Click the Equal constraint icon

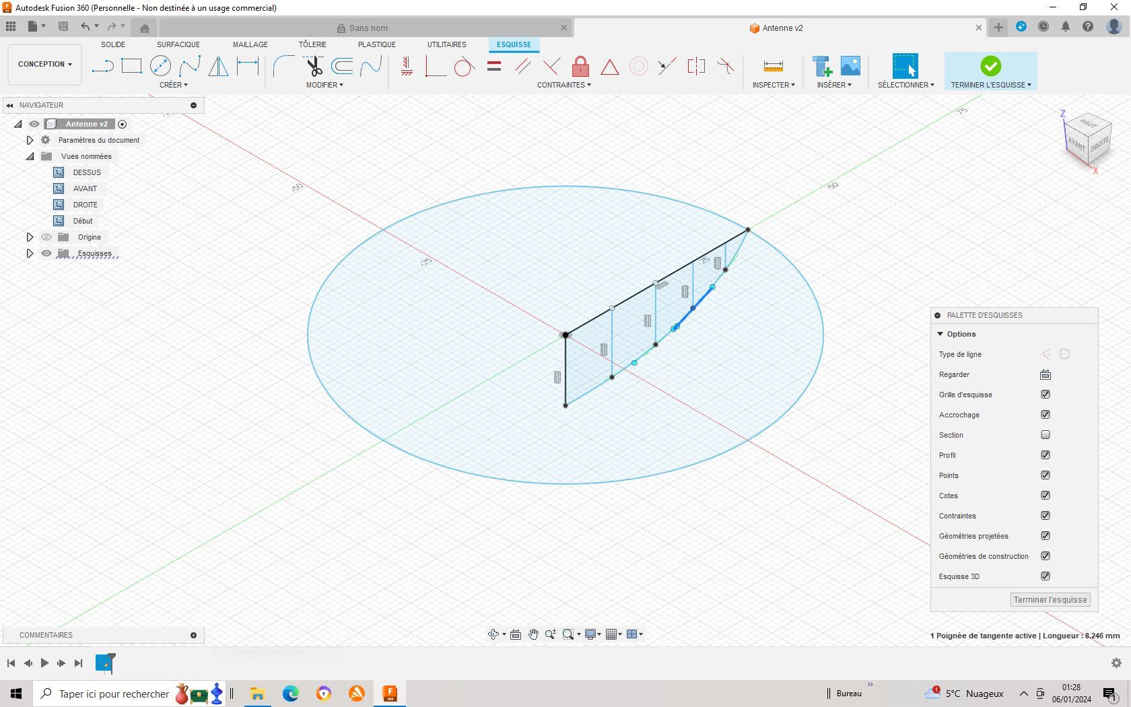pos(494,66)
